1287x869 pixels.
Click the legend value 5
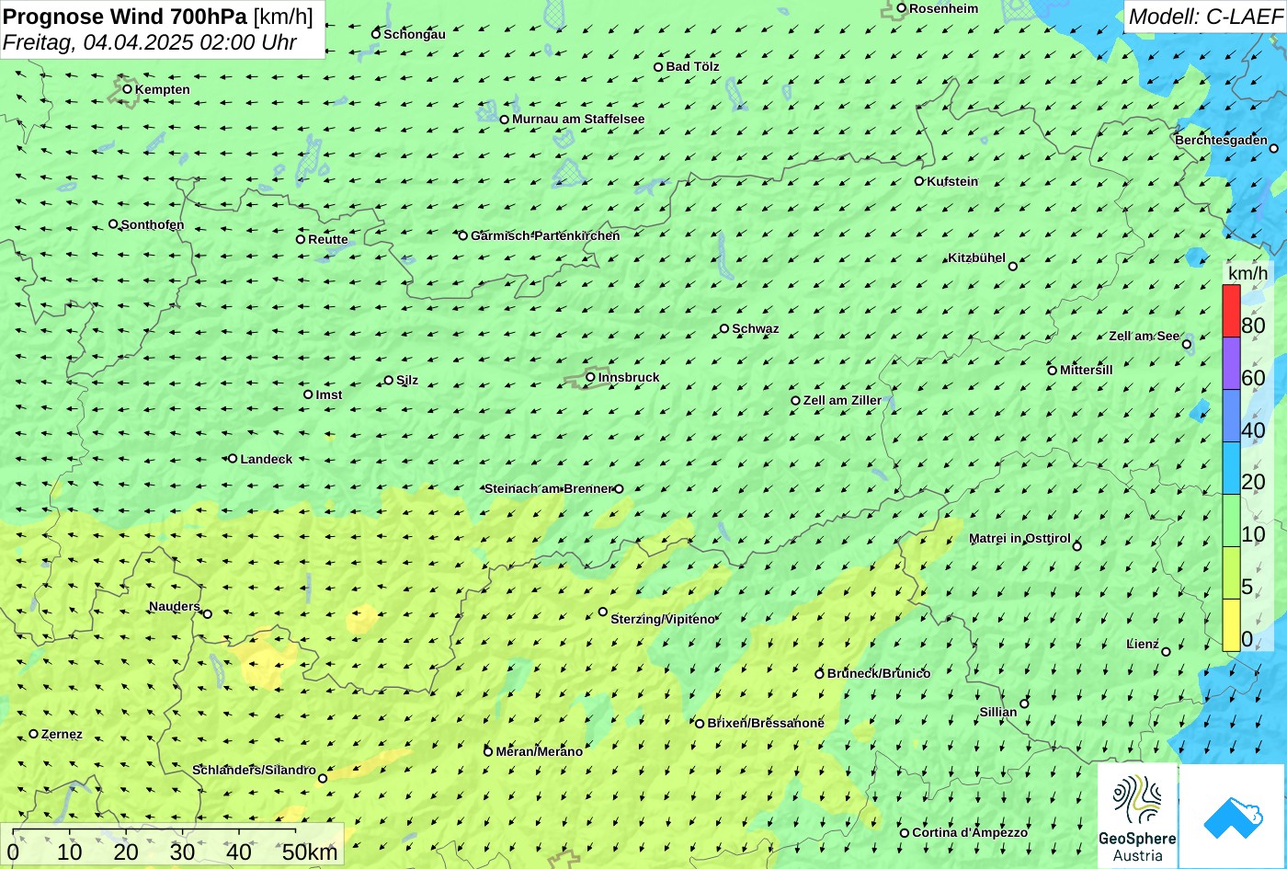pos(1247,587)
